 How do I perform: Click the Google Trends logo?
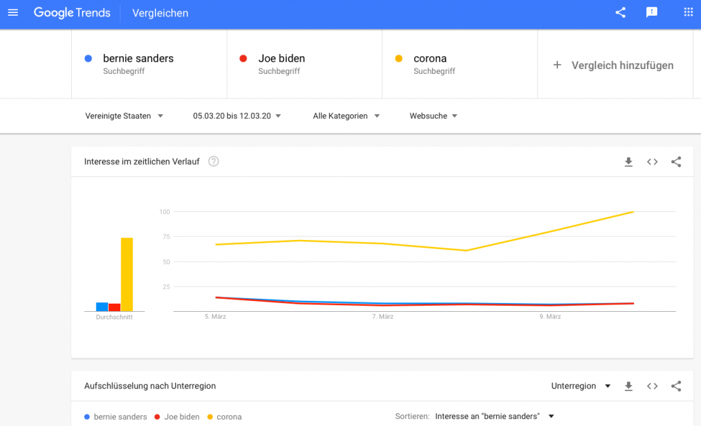pos(72,12)
